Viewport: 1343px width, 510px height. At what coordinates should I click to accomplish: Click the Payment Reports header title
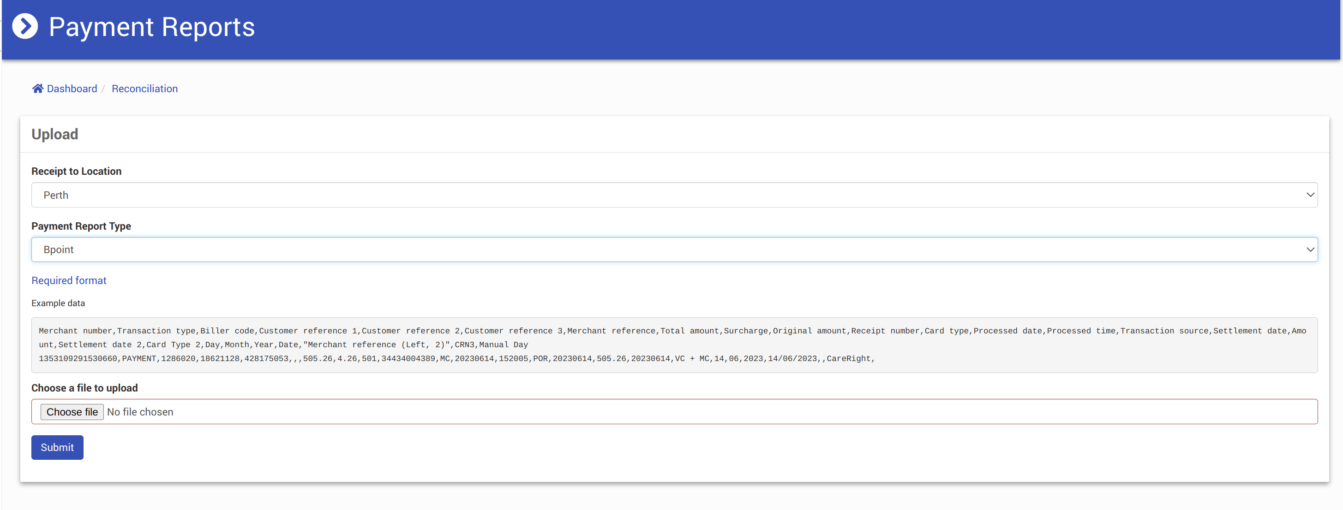pyautogui.click(x=152, y=27)
